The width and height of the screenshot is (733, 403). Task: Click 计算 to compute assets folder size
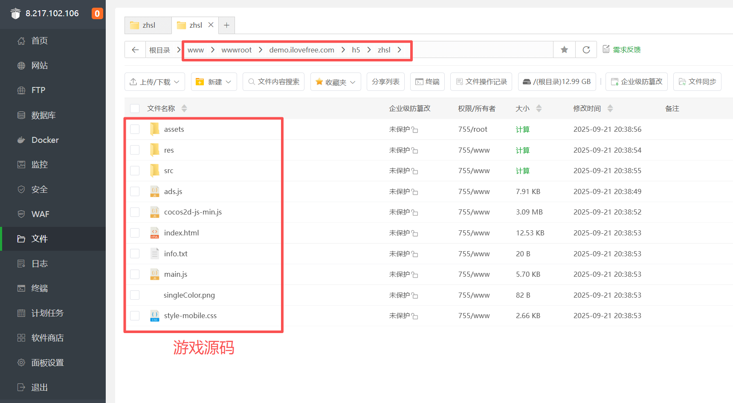(x=522, y=129)
